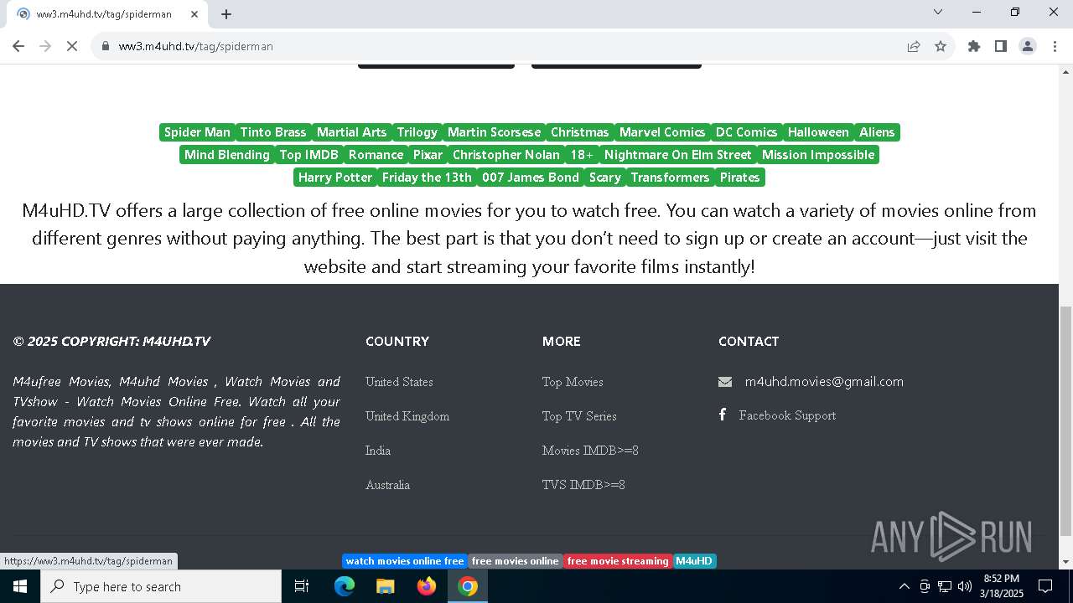Open the Aliens tag
Screen dimensions: 1073x603
point(877,132)
